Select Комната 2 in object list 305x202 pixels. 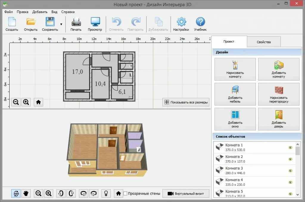(x=255, y=159)
